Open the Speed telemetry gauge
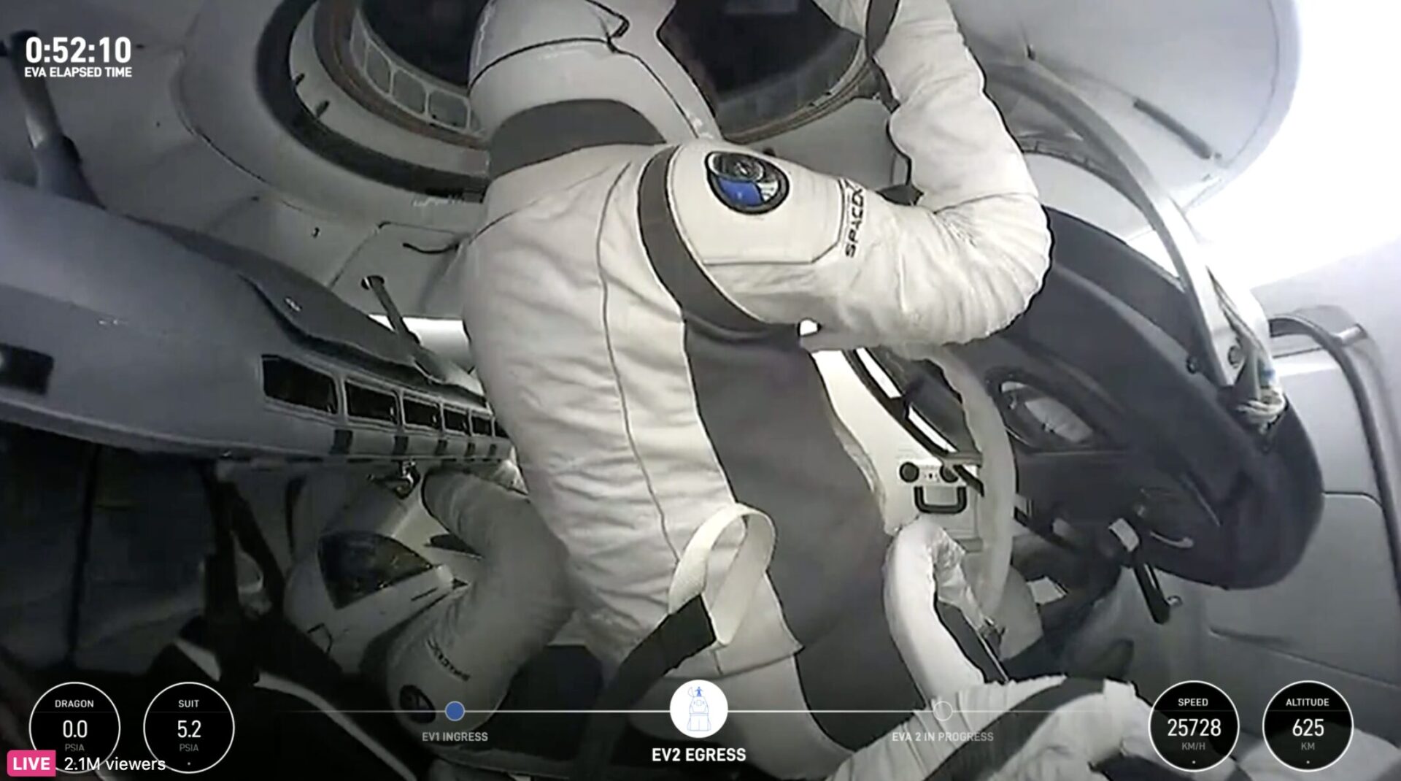 [x=1193, y=726]
